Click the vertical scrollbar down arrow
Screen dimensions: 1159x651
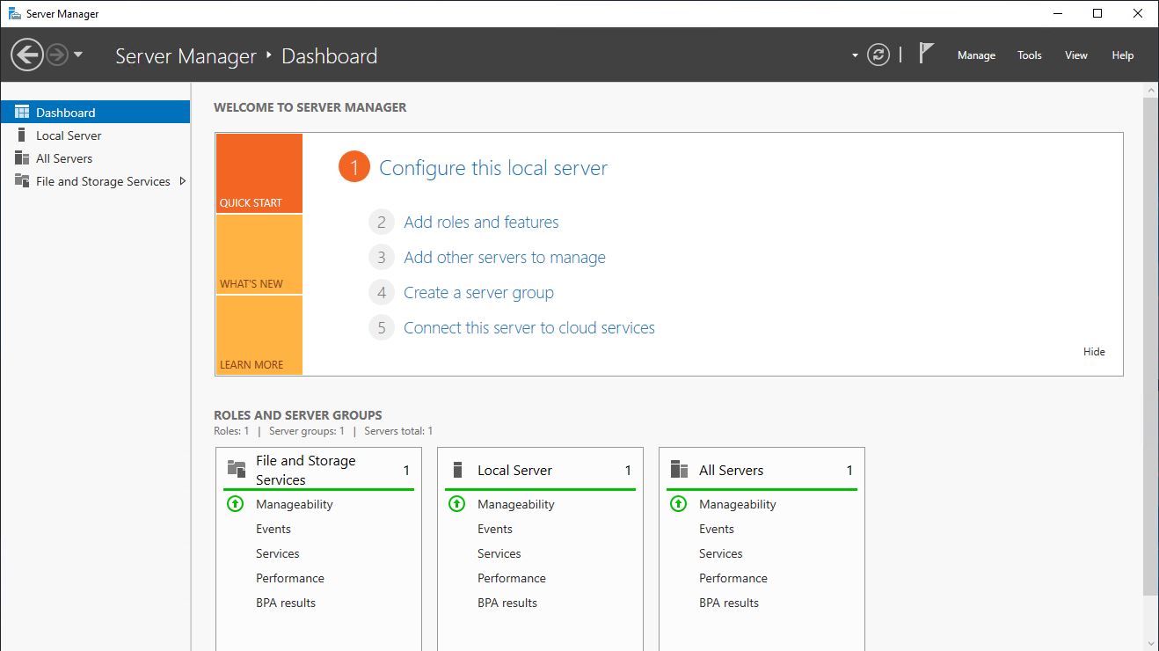point(1151,643)
